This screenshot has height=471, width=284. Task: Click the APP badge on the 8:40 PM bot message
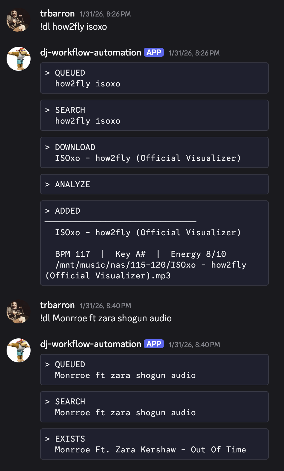point(153,344)
